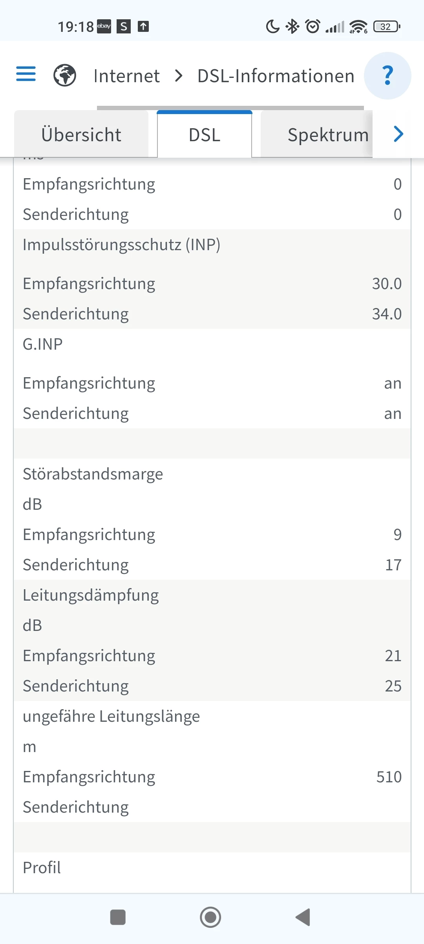The height and width of the screenshot is (944, 424).
Task: Tap the ebay notification icon
Action: point(104,26)
